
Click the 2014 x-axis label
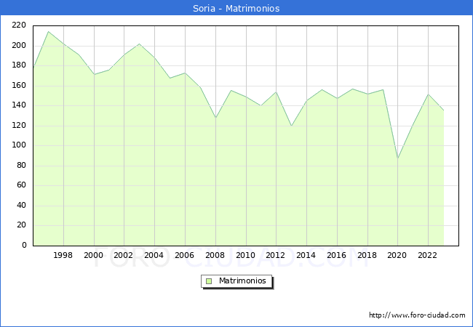(306, 255)
